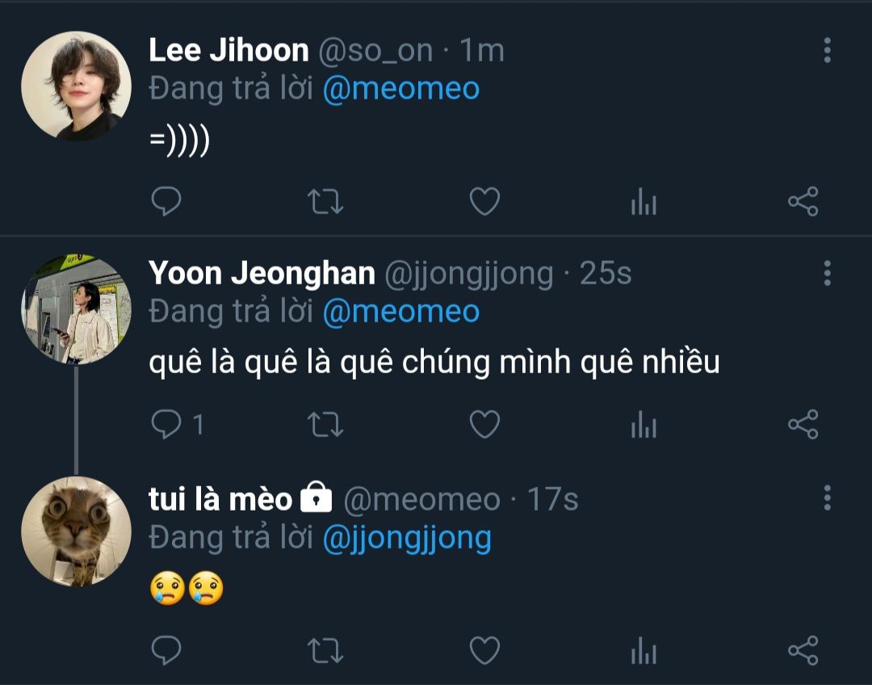Open more options for tui là mèo's tweet

coord(827,498)
